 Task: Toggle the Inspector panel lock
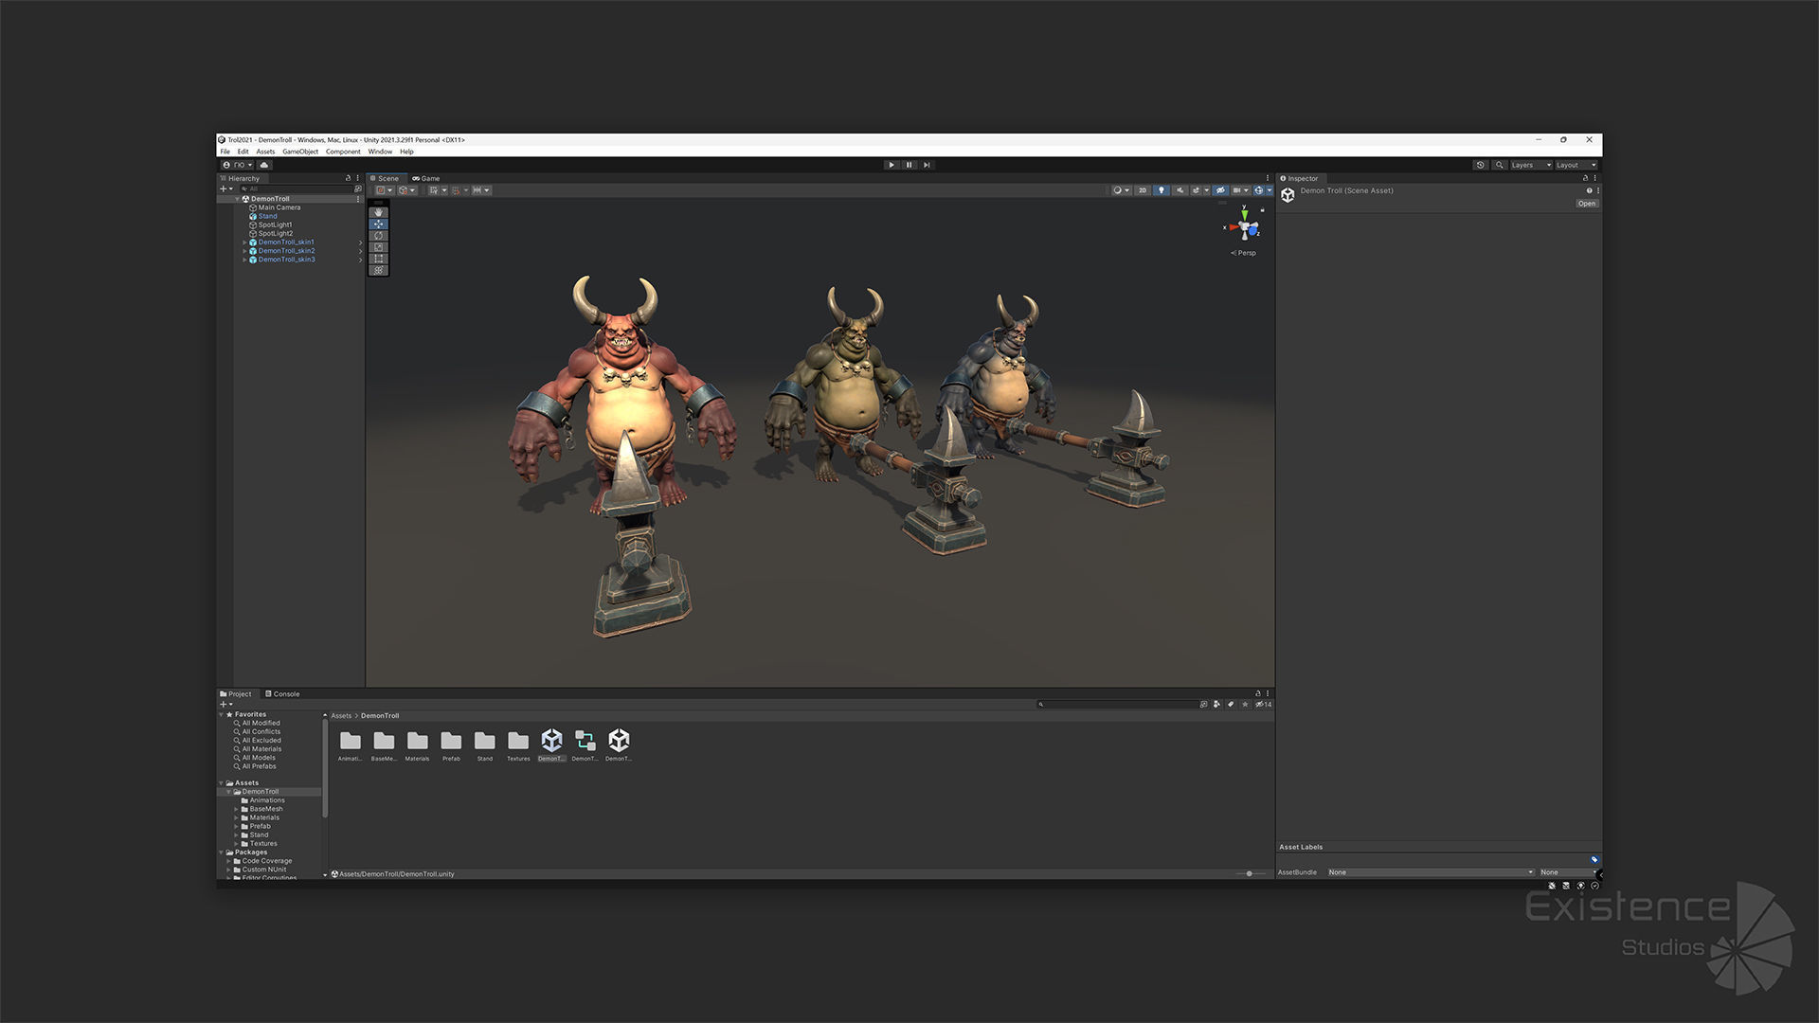(x=1585, y=178)
